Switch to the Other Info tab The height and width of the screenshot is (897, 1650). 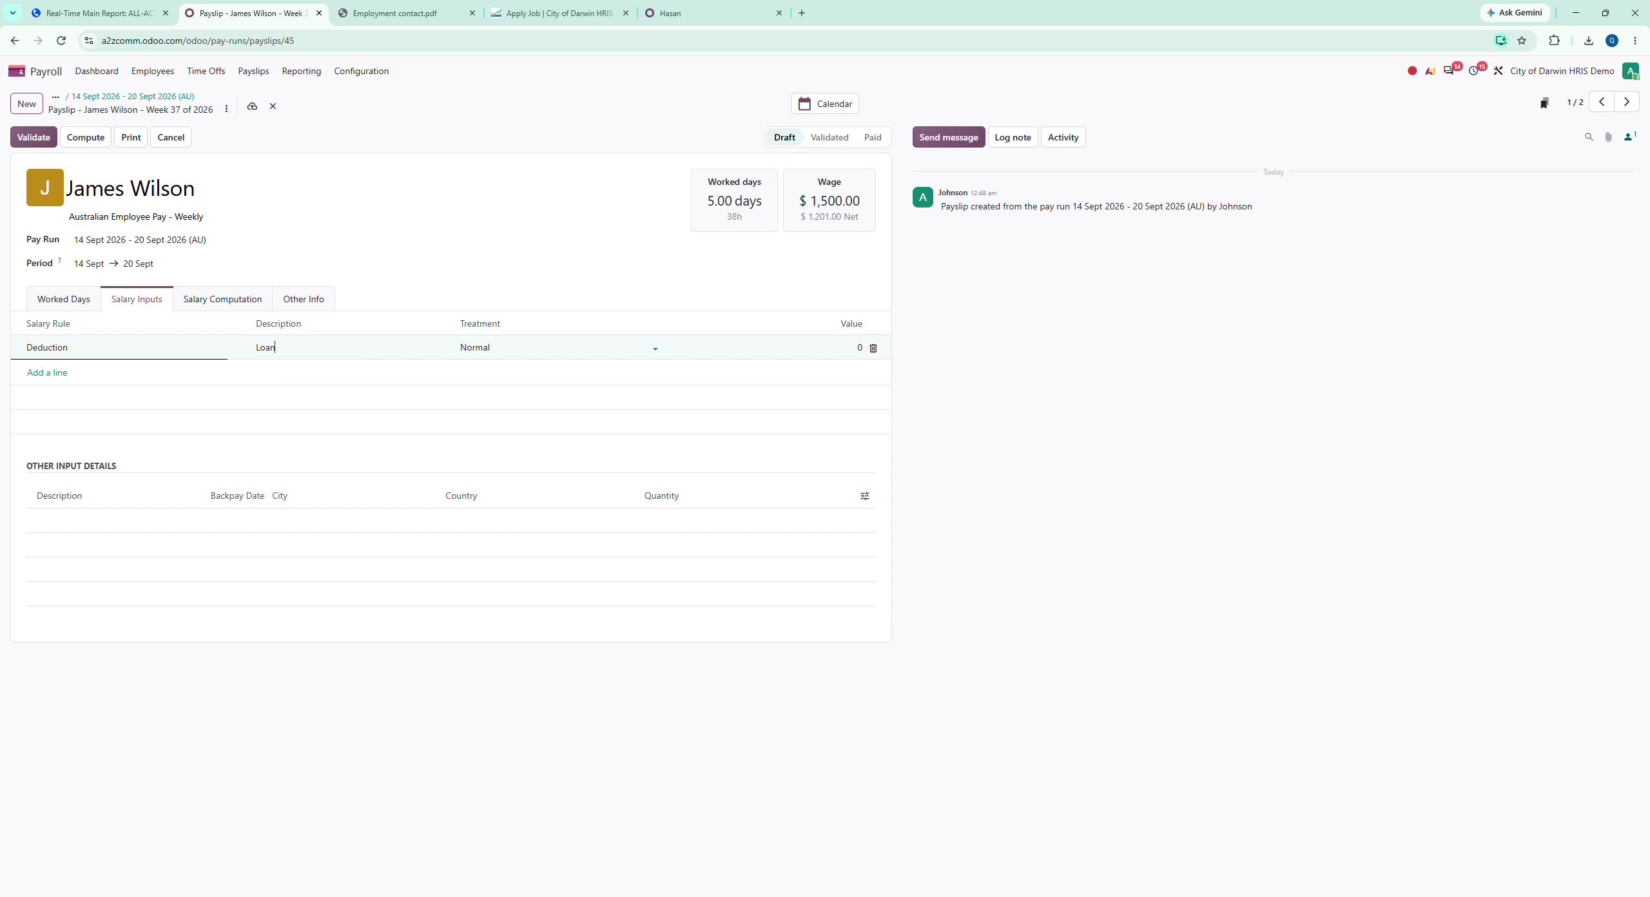304,299
